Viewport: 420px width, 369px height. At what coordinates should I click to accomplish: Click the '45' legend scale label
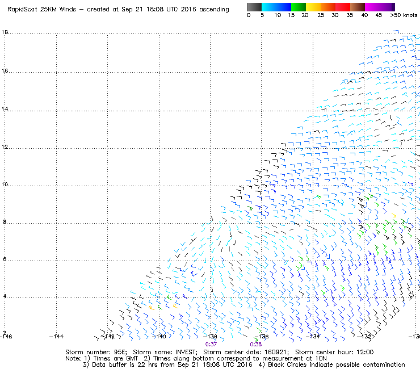tap(379, 15)
